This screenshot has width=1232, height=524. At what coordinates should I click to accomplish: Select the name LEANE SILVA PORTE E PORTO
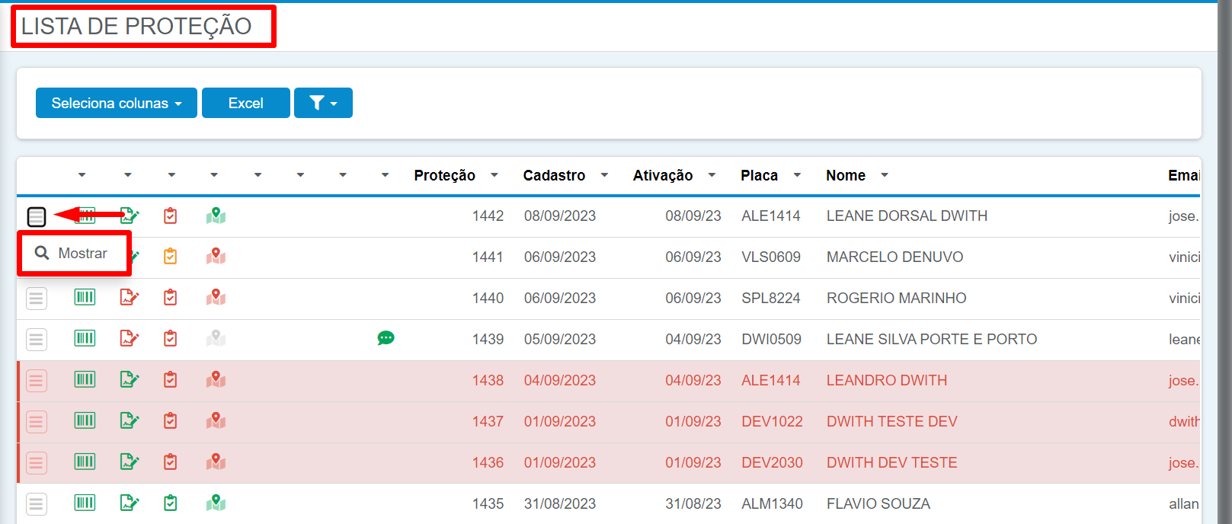point(932,339)
